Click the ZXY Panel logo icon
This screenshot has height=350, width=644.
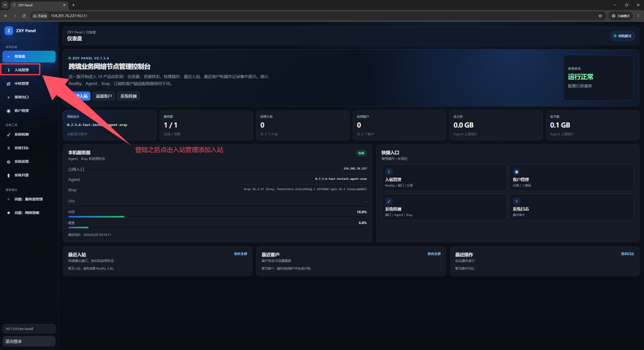pyautogui.click(x=9, y=30)
